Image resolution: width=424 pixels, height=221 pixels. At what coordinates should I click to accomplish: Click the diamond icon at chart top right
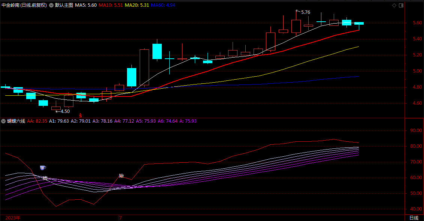pos(394,5)
